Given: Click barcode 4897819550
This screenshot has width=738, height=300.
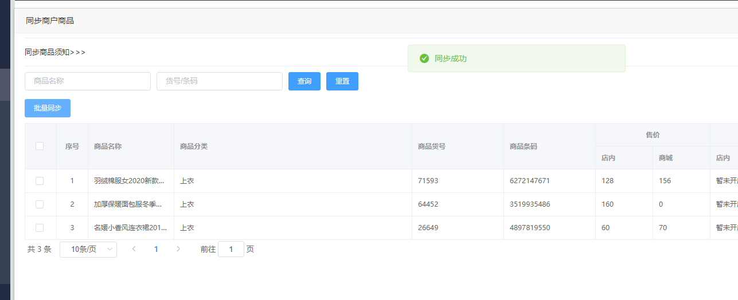Looking at the screenshot, I should tap(530, 228).
